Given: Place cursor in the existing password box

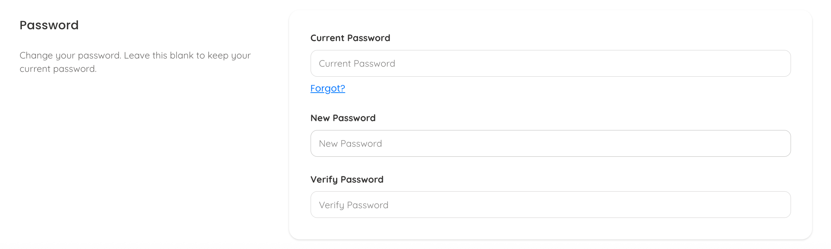Looking at the screenshot, I should point(550,63).
